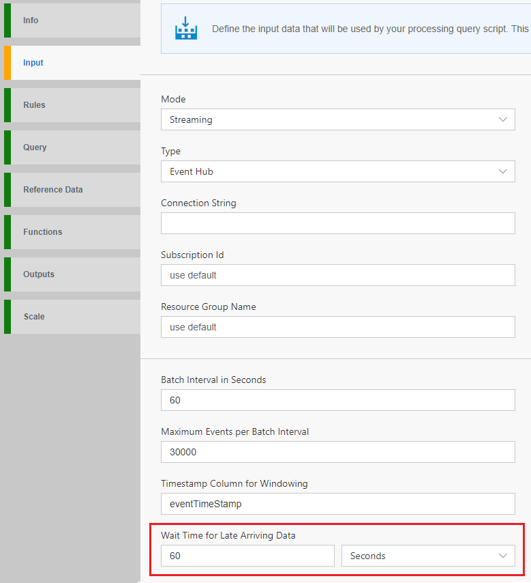Open the Outputs tab
The image size is (531, 583).
(72, 274)
